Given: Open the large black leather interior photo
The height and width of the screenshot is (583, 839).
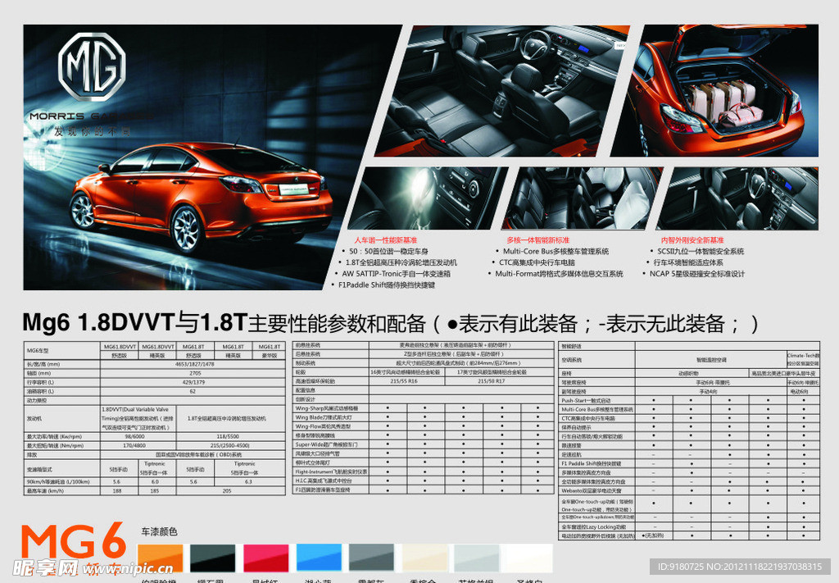Looking at the screenshot, I should (x=502, y=91).
